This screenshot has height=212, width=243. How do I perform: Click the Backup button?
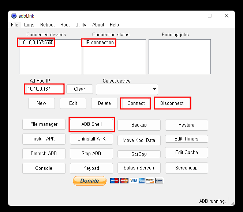[x=139, y=125]
